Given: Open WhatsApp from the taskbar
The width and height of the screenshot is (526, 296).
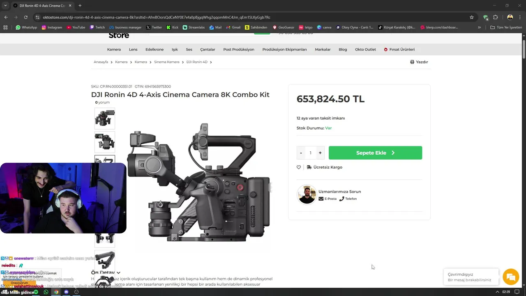Looking at the screenshot, I should pos(46,292).
